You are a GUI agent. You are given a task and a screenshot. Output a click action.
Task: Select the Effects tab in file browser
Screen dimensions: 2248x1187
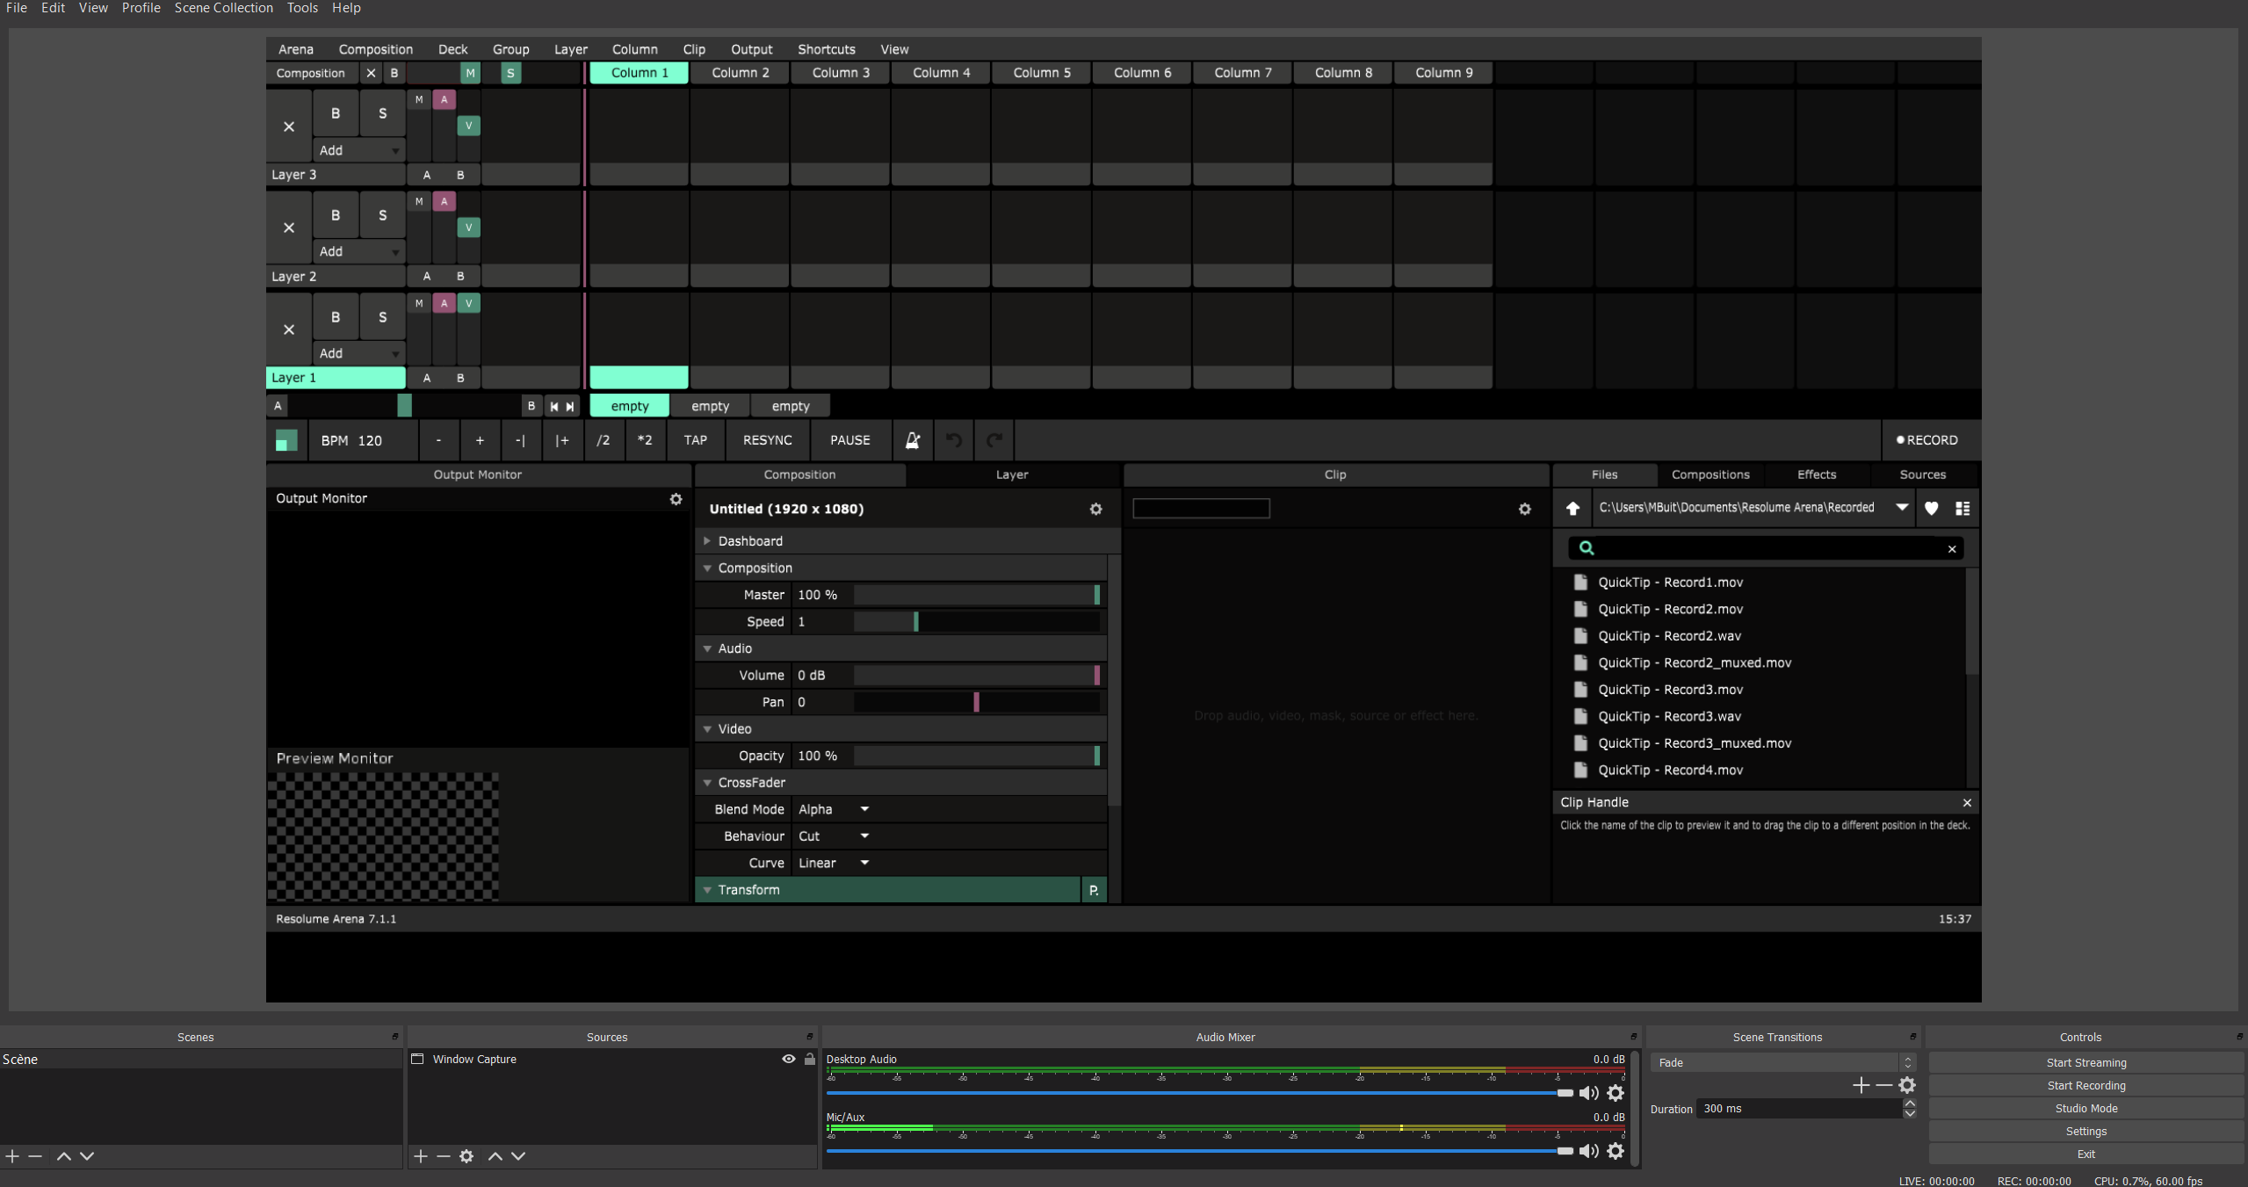coord(1815,473)
